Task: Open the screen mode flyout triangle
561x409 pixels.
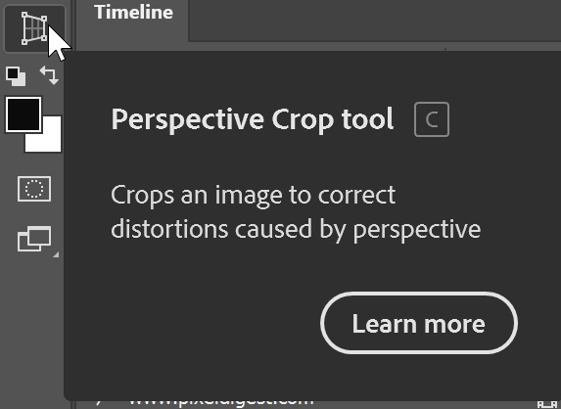Action: click(x=56, y=254)
